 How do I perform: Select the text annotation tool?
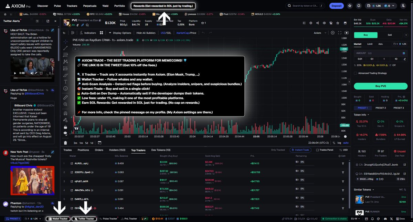[65, 81]
